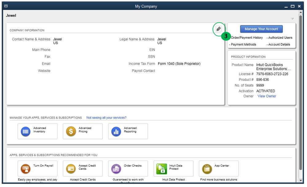Open the Account Details link
This screenshot has height=187, width=307.
[279, 45]
